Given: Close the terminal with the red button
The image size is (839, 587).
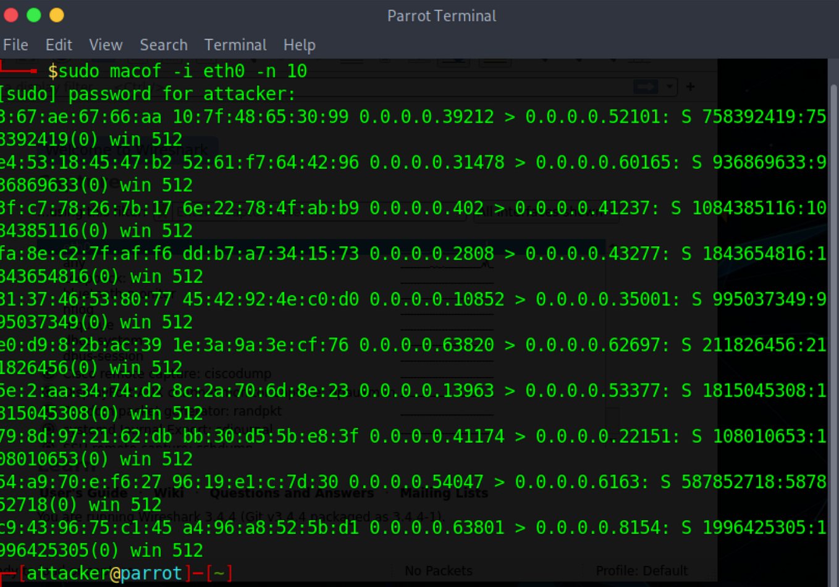Looking at the screenshot, I should [x=11, y=15].
